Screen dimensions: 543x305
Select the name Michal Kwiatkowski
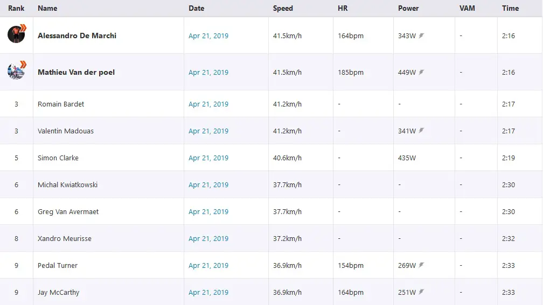click(x=67, y=185)
